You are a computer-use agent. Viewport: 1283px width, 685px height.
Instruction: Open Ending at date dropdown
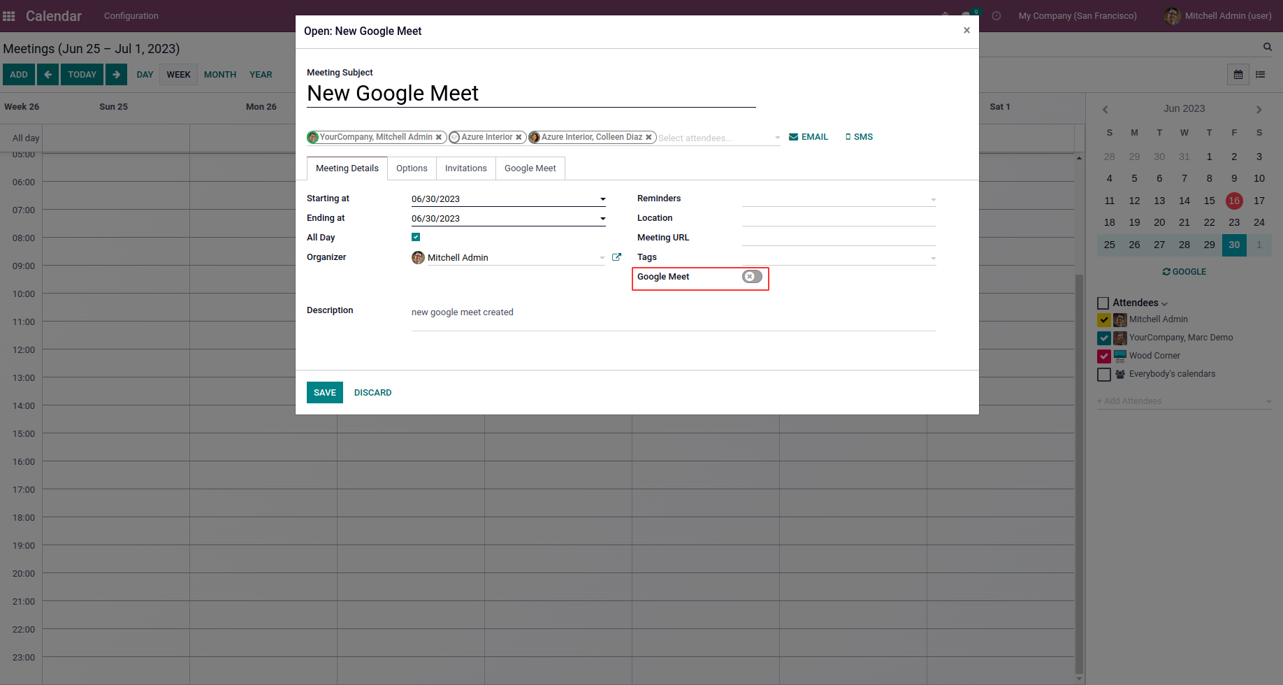[602, 219]
